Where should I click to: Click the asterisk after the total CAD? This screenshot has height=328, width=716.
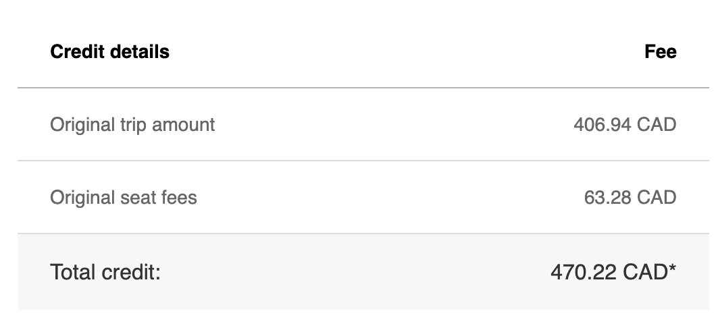click(x=672, y=268)
